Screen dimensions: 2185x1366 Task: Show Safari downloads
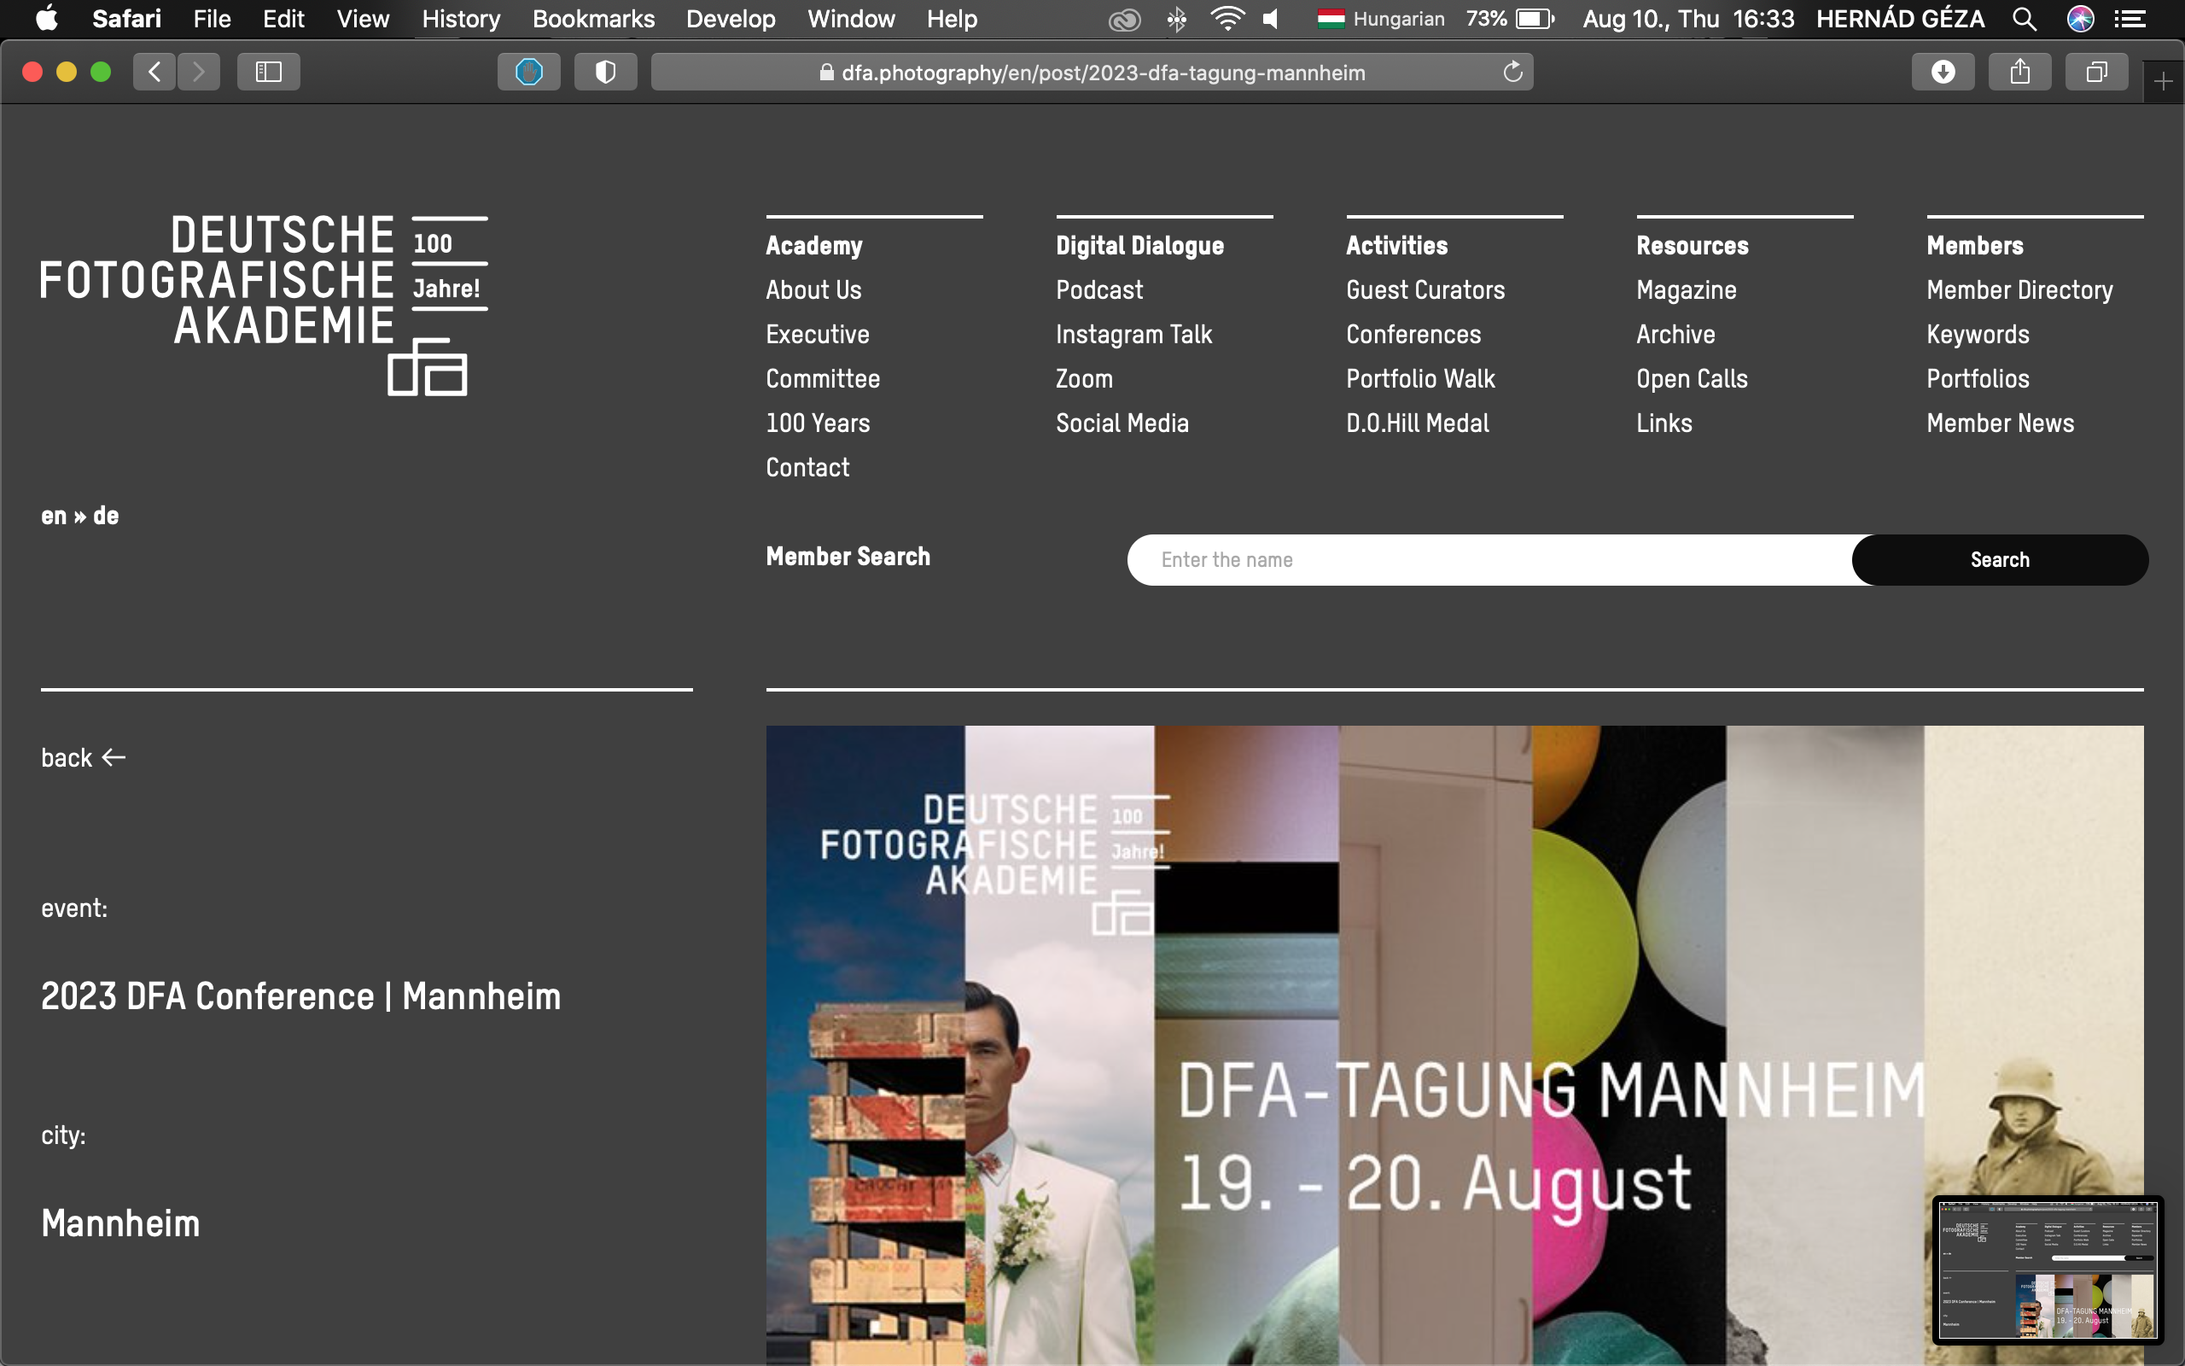(x=1943, y=72)
